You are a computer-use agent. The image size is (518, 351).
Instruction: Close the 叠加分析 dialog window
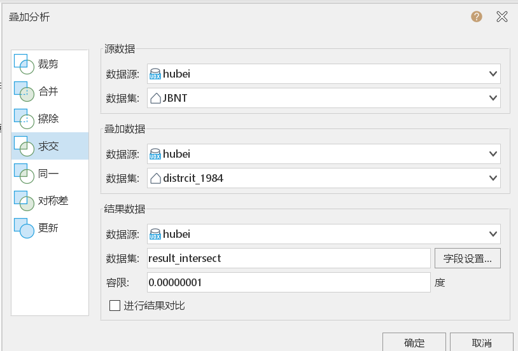tap(502, 17)
